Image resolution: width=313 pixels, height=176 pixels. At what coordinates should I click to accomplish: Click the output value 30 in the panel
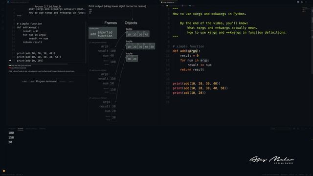[10, 142]
